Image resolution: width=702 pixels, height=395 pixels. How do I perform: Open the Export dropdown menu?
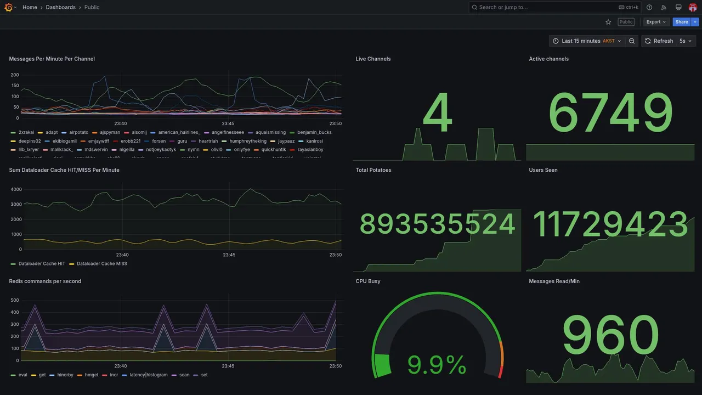[x=656, y=22]
